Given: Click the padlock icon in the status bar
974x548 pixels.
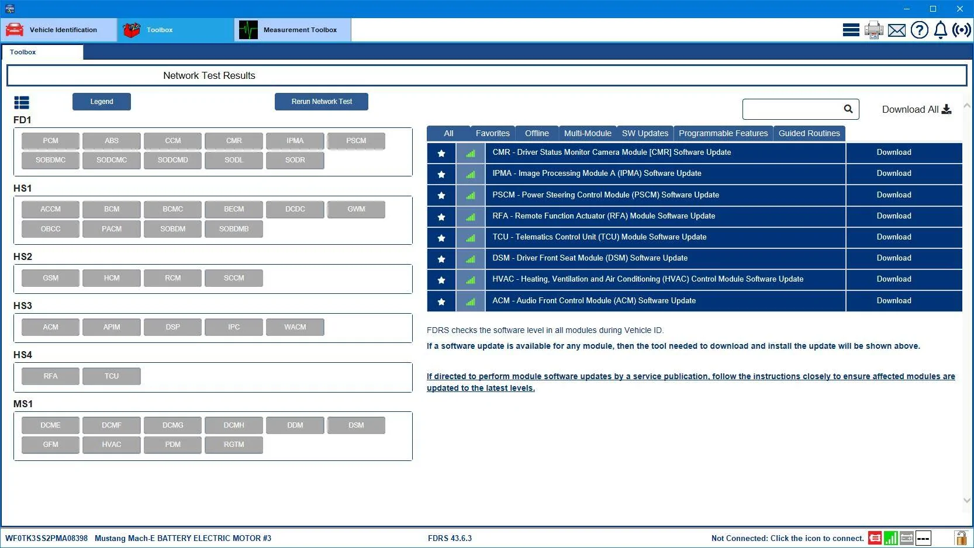Looking at the screenshot, I should click(x=961, y=538).
